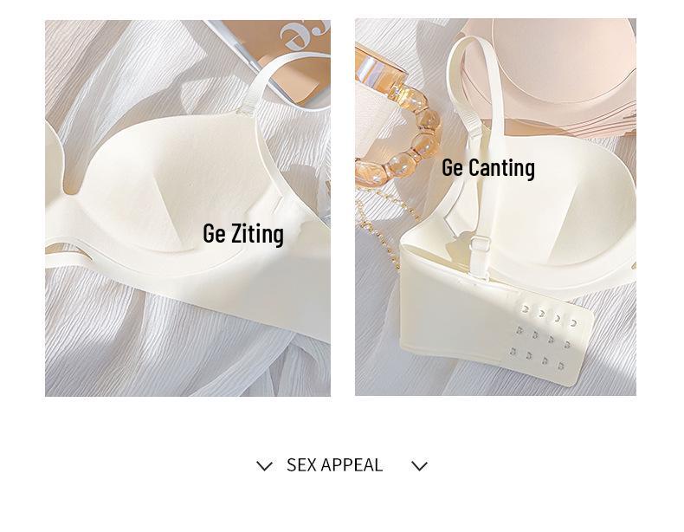
Task: Click the bottom row of hook eyes
Action: point(538,359)
